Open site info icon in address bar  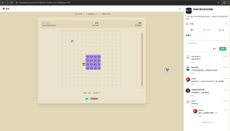point(17,2)
